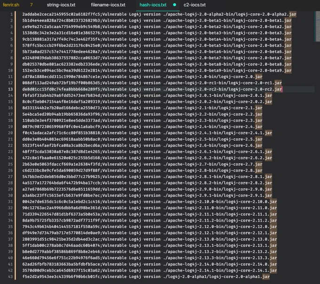Click line number 13 in the gutter

10,89
